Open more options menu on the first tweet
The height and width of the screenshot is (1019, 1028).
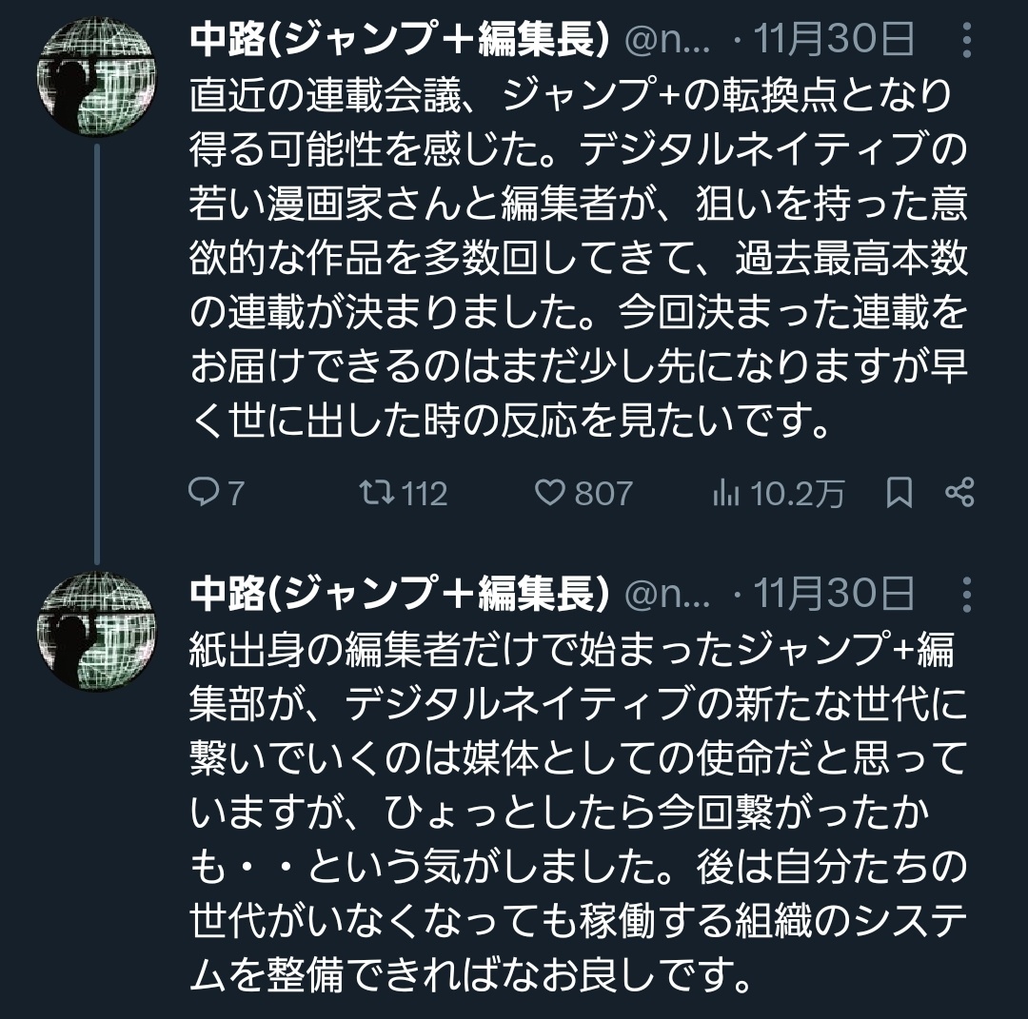pos(968,42)
